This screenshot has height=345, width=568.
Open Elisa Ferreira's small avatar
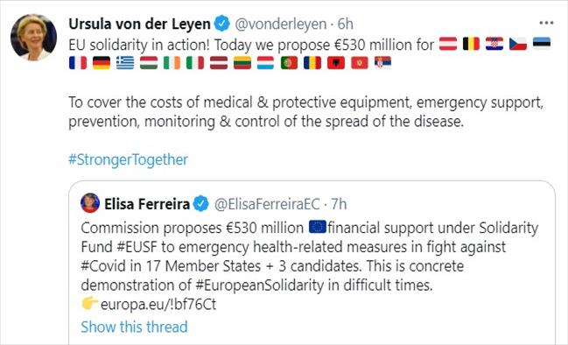tap(90, 203)
